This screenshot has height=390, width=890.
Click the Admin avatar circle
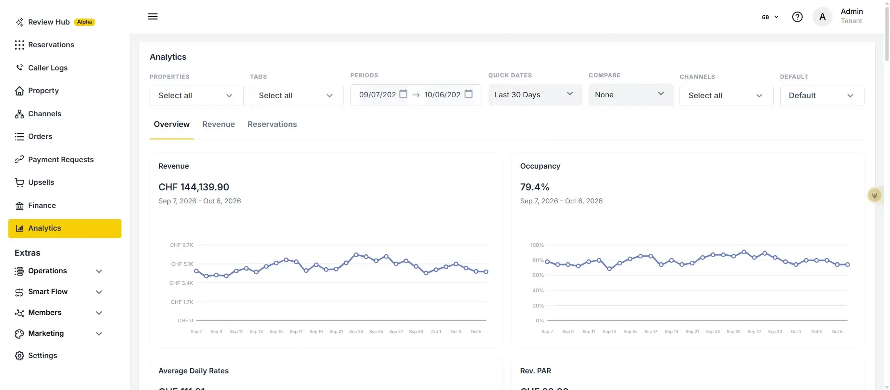[x=822, y=17]
